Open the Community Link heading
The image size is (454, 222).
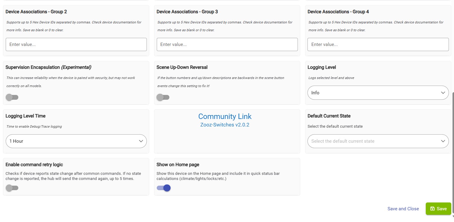pyautogui.click(x=225, y=117)
